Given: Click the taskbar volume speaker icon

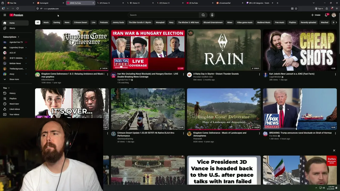Looking at the screenshot, I should click(324, 188).
